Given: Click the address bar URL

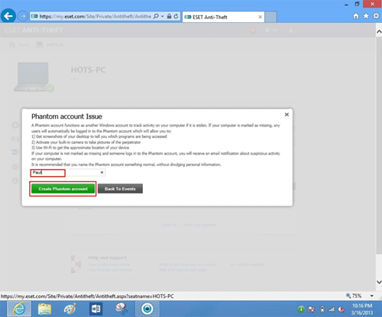Looking at the screenshot, I should click(x=95, y=17).
